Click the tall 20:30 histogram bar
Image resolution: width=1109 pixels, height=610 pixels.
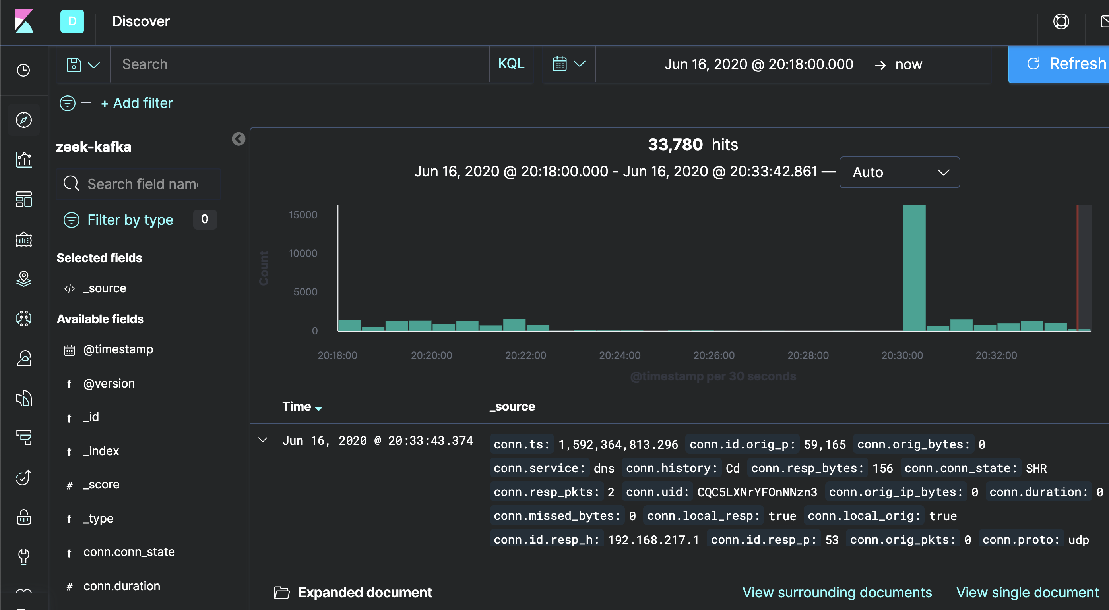pos(914,268)
